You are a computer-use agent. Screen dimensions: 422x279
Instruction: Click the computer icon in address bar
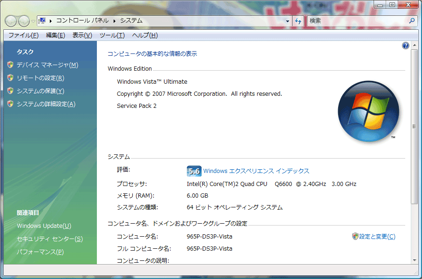42,21
